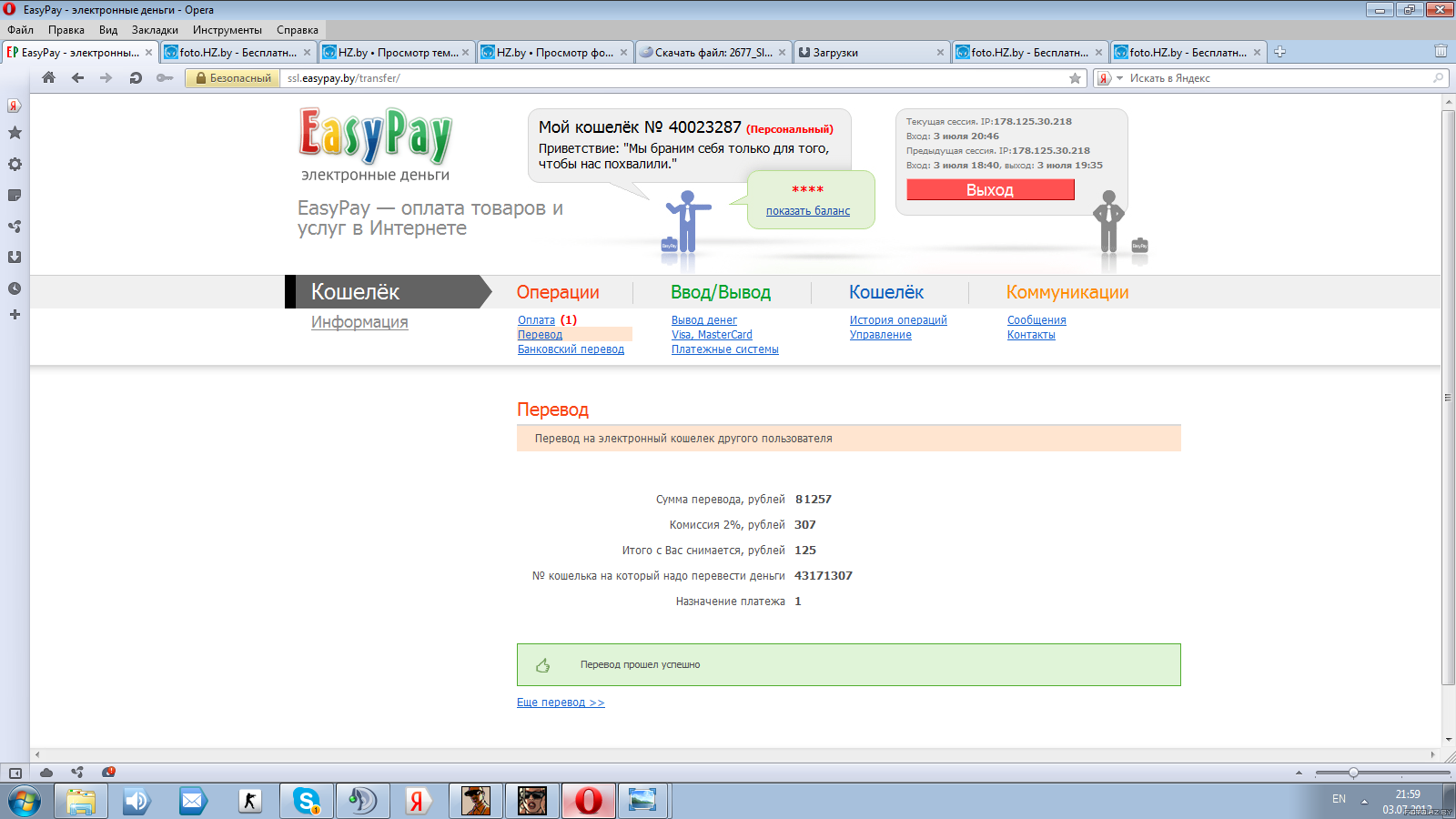Click the 'Перевод' operations link
Viewport: 1456px width, 819px height.
pos(540,335)
